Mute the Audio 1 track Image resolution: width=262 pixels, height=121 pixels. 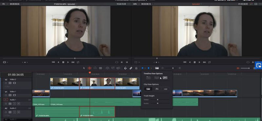point(19,104)
